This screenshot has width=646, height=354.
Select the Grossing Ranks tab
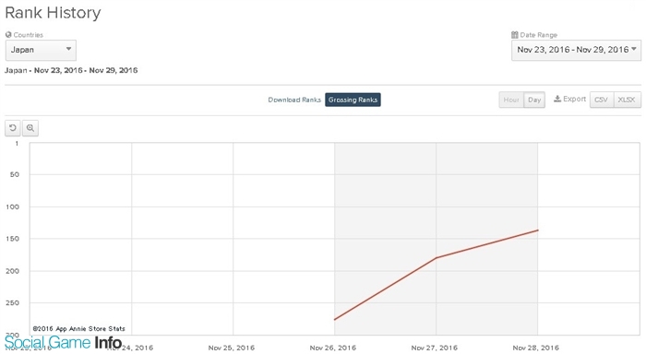pos(353,100)
